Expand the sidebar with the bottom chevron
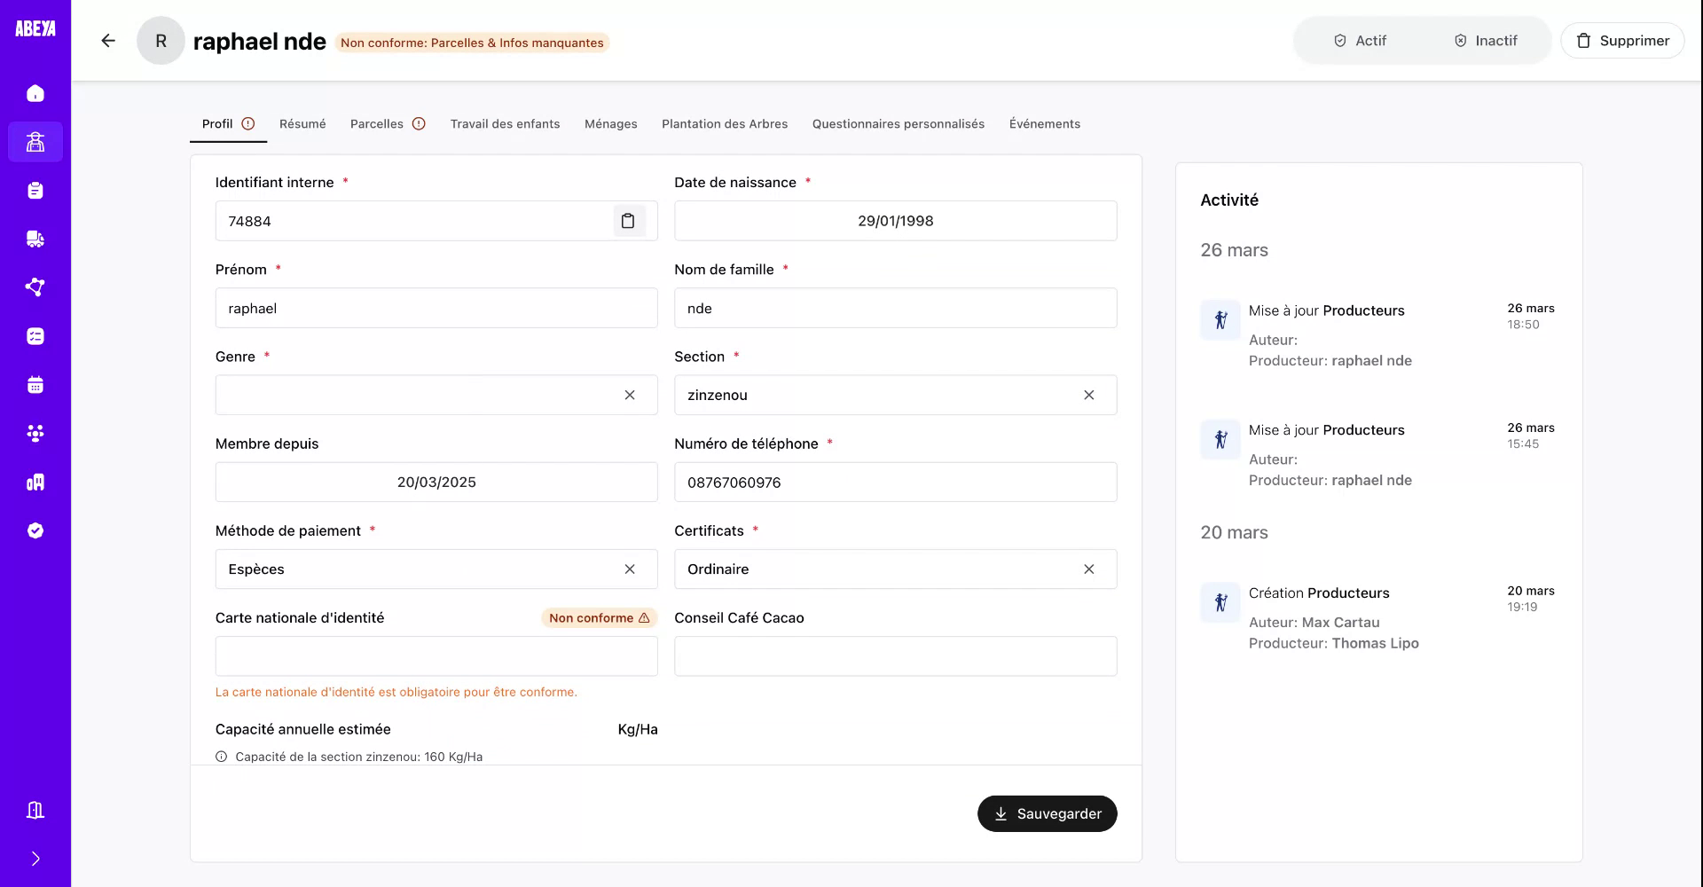This screenshot has height=887, width=1703. pyautogui.click(x=35, y=858)
